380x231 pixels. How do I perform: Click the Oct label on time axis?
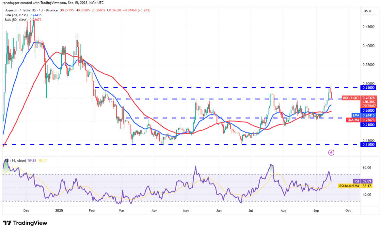click(x=348, y=211)
